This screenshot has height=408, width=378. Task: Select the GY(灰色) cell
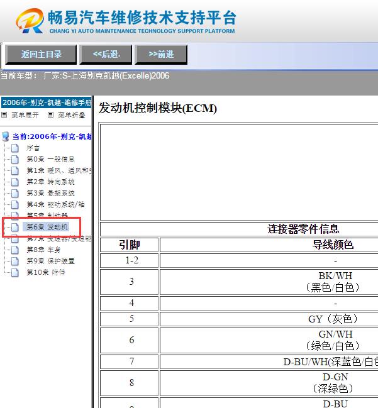pos(269,319)
